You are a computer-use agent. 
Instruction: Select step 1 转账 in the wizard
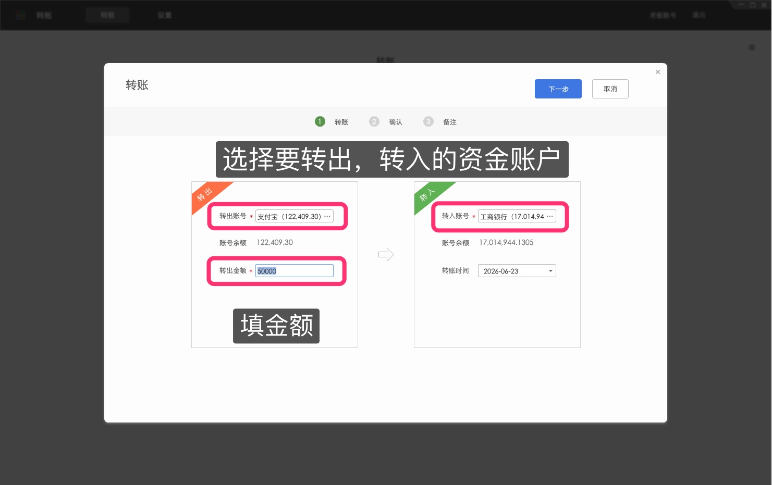pos(332,121)
